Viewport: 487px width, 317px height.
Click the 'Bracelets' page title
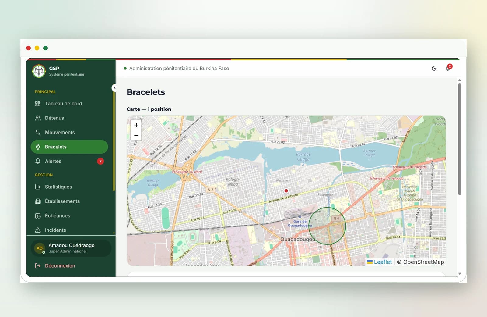pos(146,92)
